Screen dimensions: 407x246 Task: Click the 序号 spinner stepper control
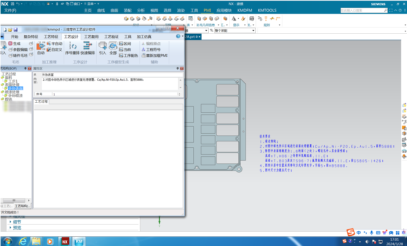click(x=179, y=94)
